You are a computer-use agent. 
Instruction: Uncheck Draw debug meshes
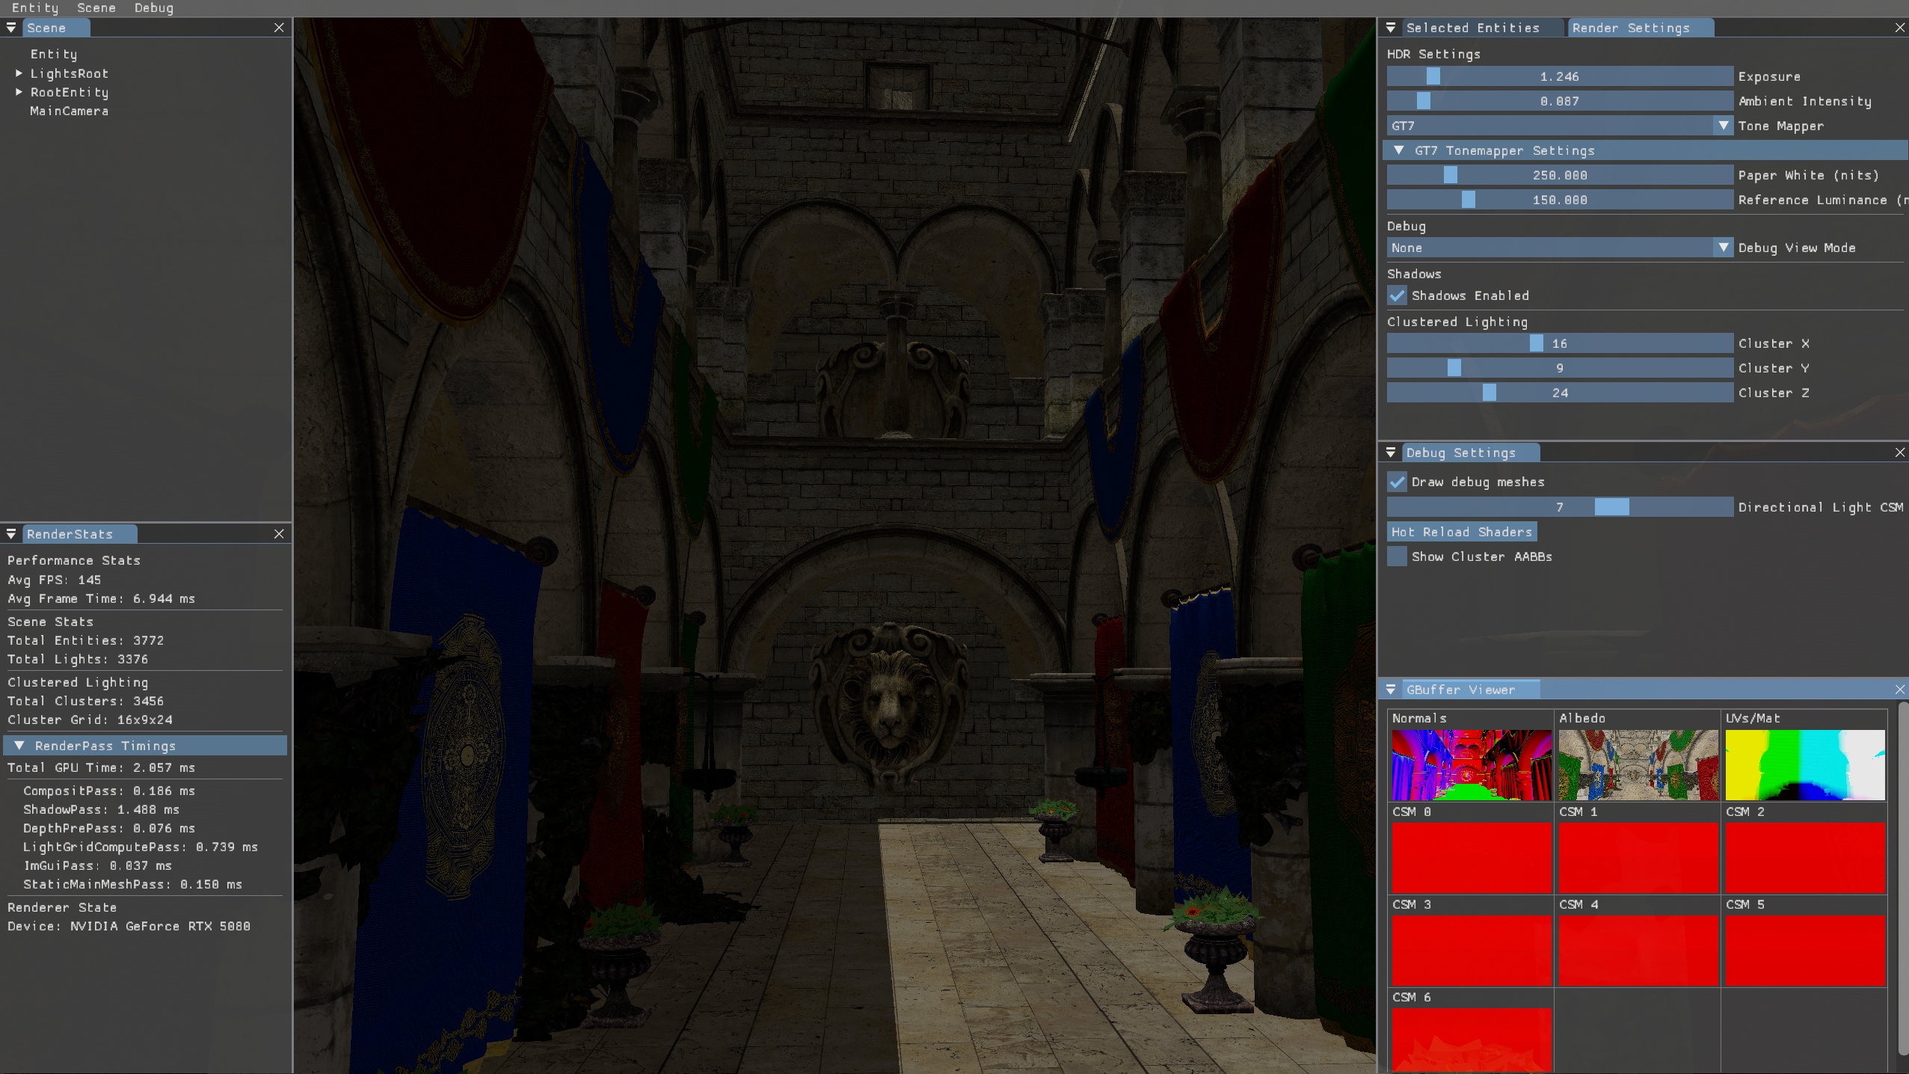tap(1397, 482)
